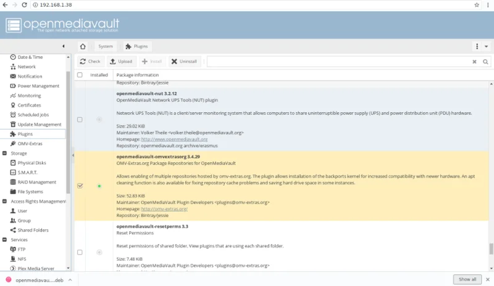Click the Certificates ribbon icon
The image size is (494, 286).
coord(13,105)
